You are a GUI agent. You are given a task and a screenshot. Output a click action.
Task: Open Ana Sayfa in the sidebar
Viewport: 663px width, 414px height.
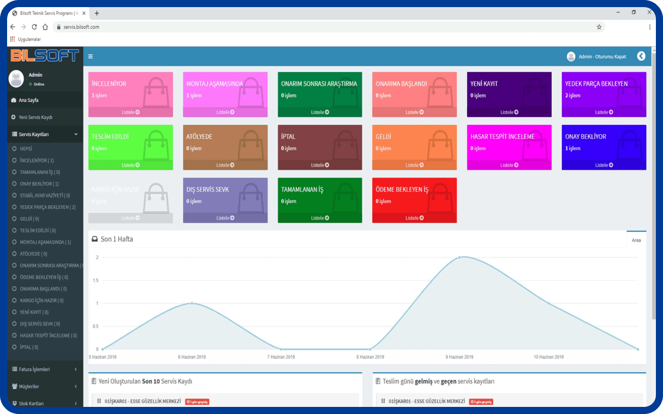45,100
